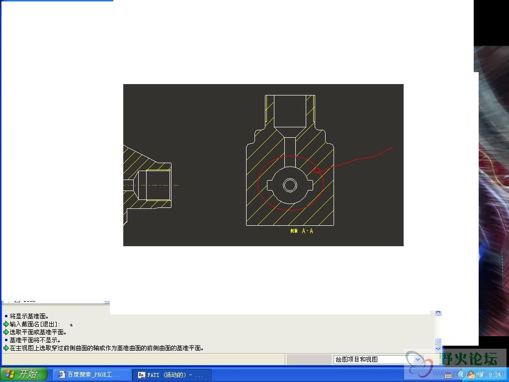Click the 9:34 taskbar clock

495,375
